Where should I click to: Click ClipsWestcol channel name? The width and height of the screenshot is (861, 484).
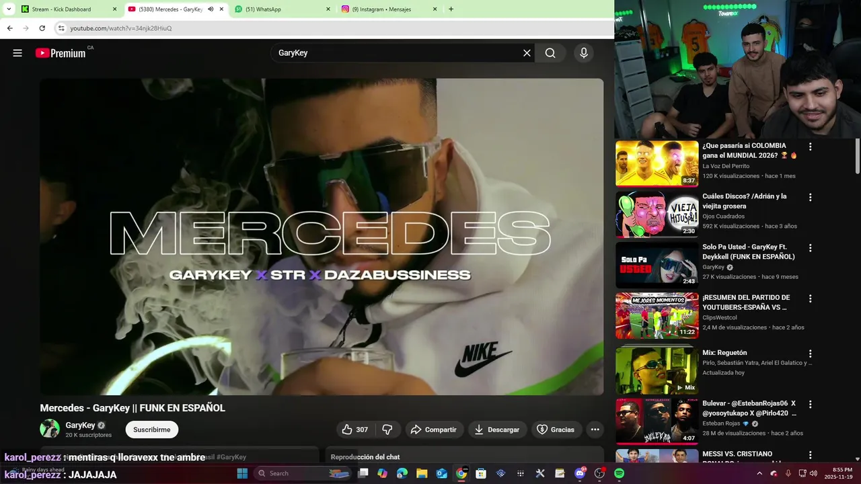[x=721, y=317]
